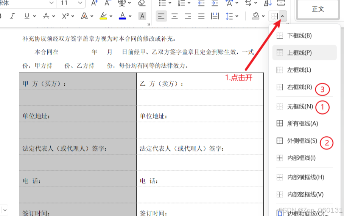Open 边框和底纹(O) borders and shading

(304, 213)
